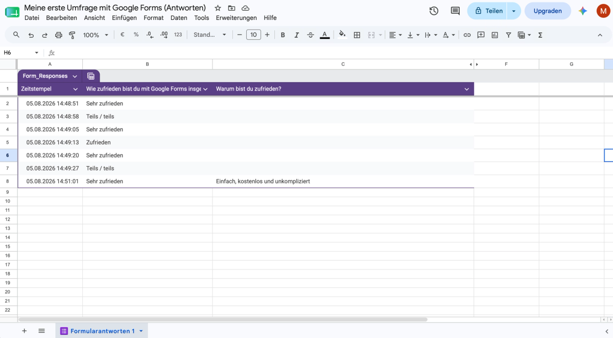The height and width of the screenshot is (338, 613).
Task: Move document folder icon
Action: click(x=232, y=8)
